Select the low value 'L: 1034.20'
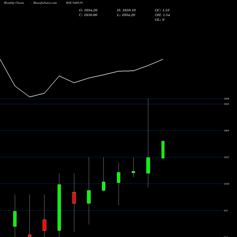Viewport: 237px width, 237px height. (x=126, y=15)
